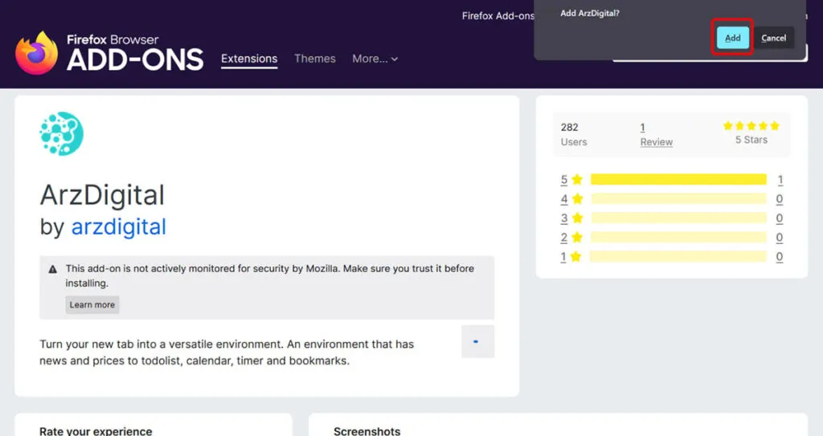The width and height of the screenshot is (823, 436).
Task: Click the warning triangle icon
Action: point(52,269)
